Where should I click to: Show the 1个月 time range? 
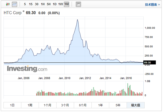(48, 105)
